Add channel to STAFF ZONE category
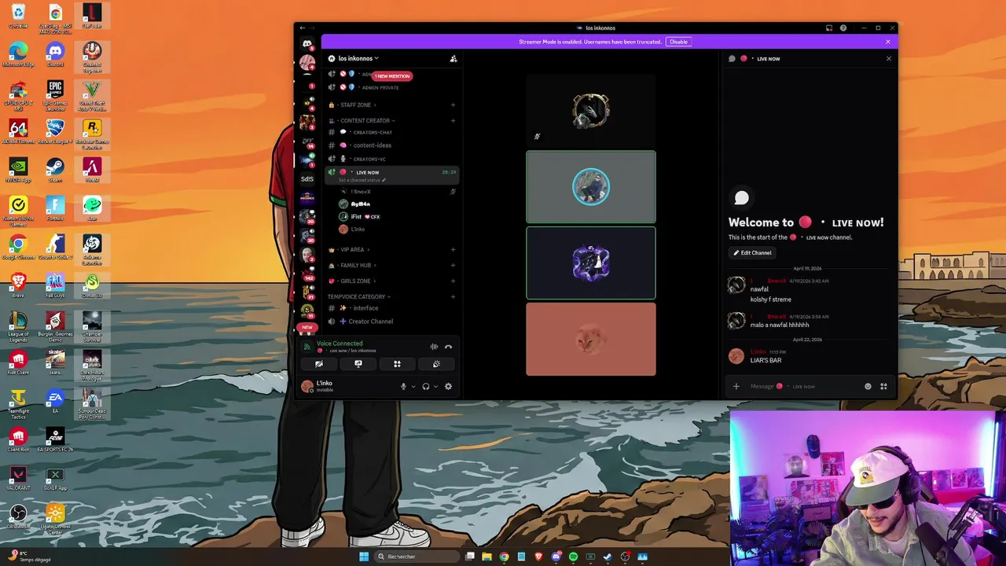Screen dimensions: 1006x566 (453, 105)
